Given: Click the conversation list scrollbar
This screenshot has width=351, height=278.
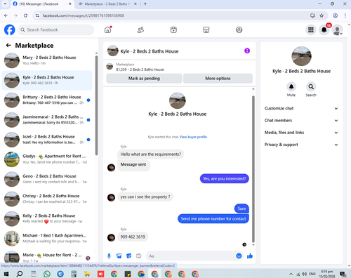Looking at the screenshot, I should pos(96,105).
